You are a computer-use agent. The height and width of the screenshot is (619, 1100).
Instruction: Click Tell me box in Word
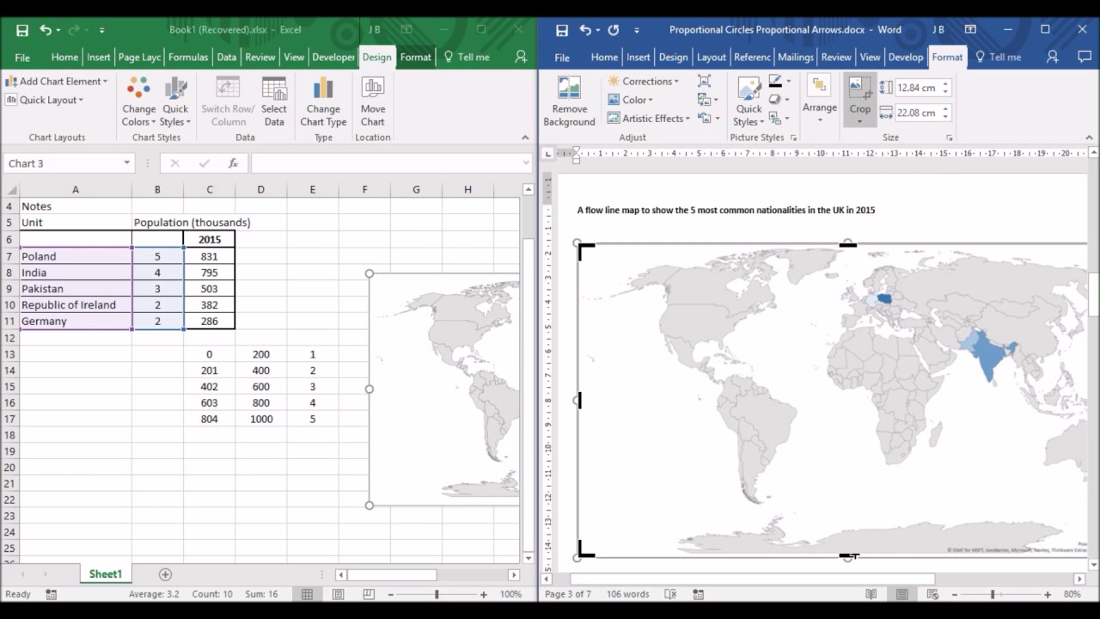tap(998, 57)
